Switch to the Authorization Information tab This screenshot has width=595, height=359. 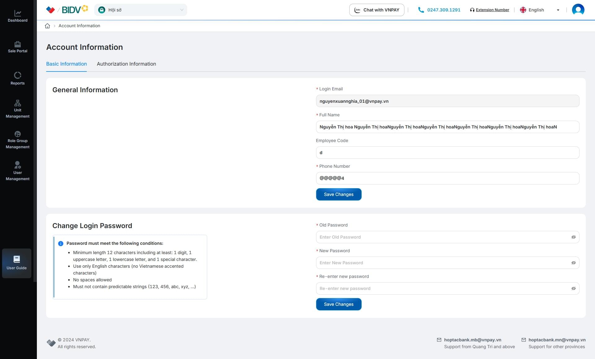(126, 64)
